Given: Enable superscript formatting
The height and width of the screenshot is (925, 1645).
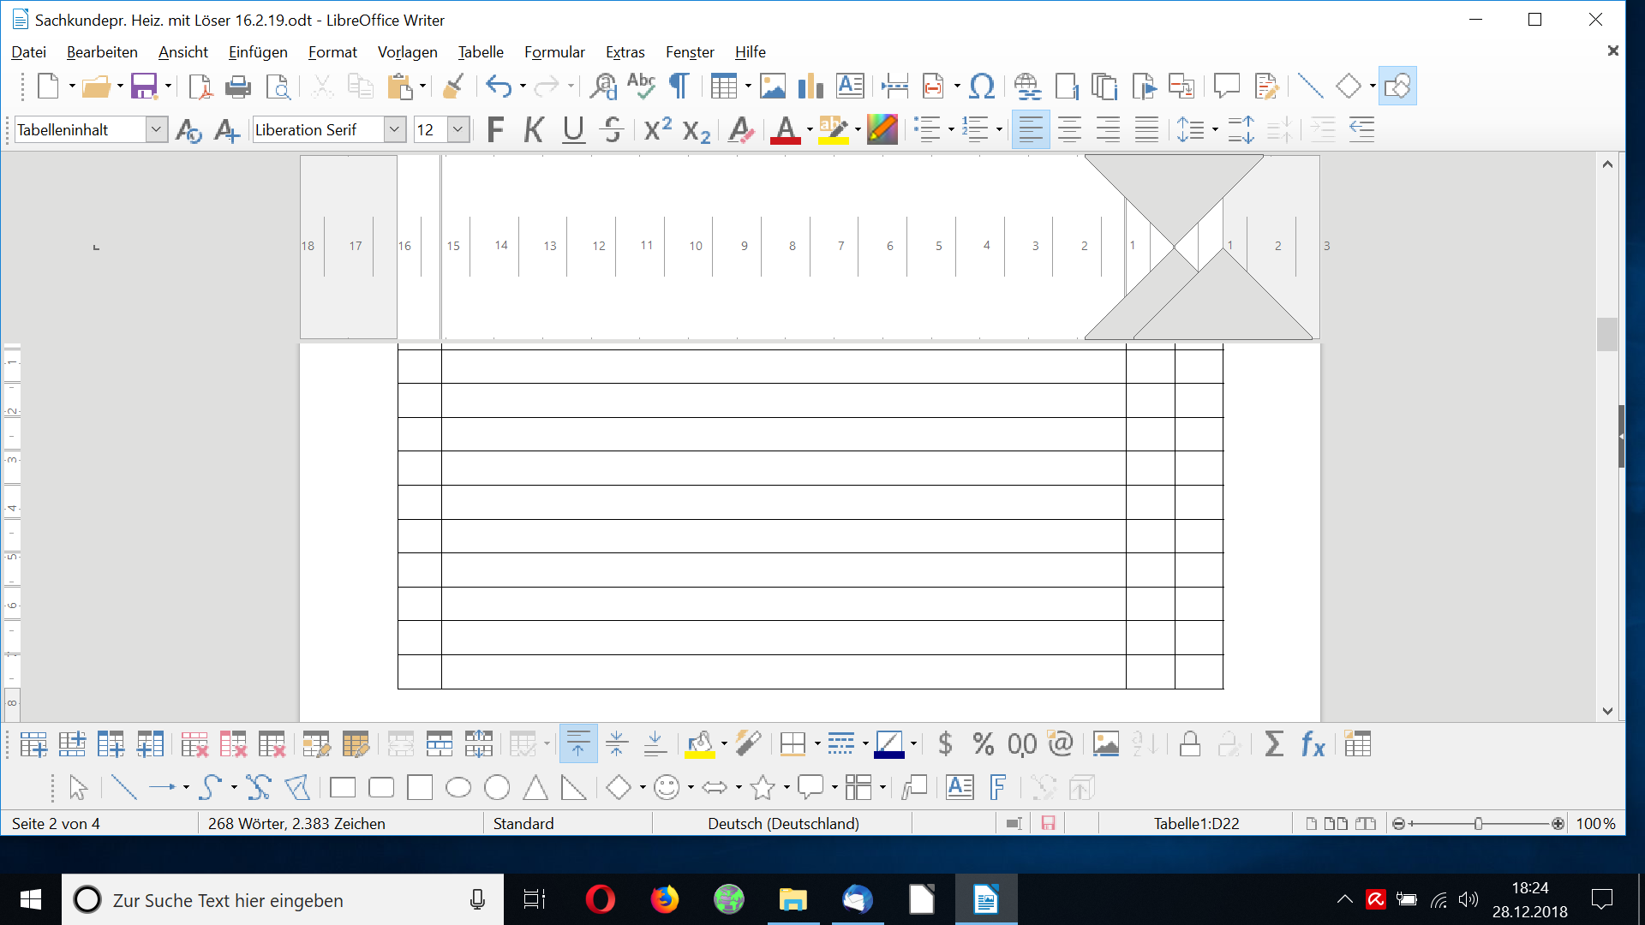Looking at the screenshot, I should 656,129.
